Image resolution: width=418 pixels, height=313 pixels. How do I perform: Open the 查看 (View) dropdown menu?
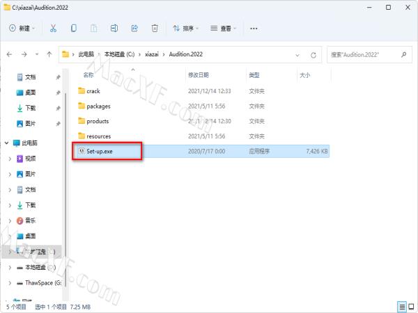pos(224,29)
